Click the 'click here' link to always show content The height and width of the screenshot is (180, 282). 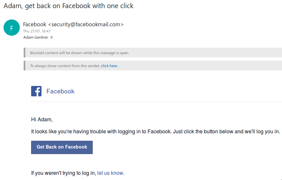pyautogui.click(x=109, y=66)
